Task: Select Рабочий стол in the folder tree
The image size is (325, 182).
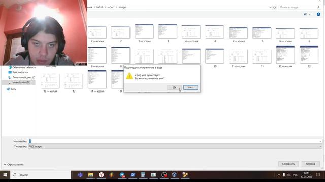Action: pyautogui.click(x=18, y=72)
